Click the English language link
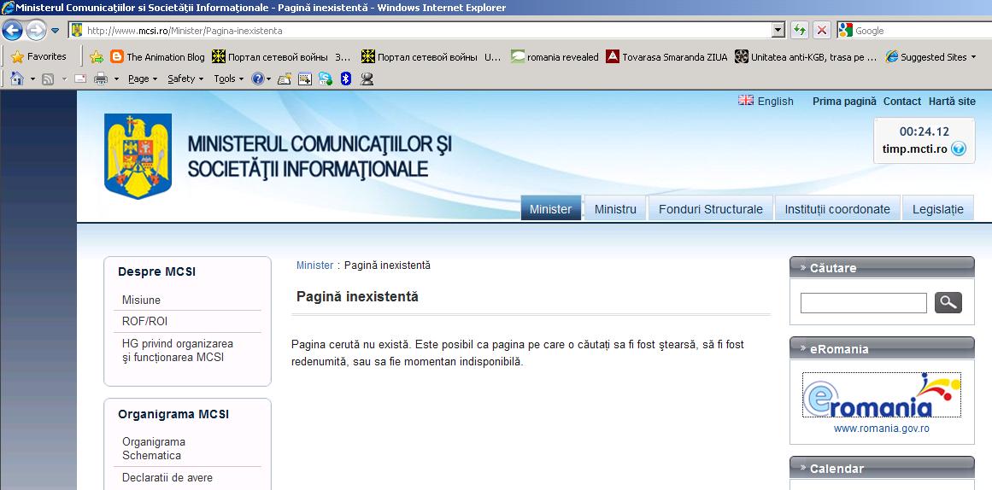Image resolution: width=992 pixels, height=490 pixels. point(775,102)
